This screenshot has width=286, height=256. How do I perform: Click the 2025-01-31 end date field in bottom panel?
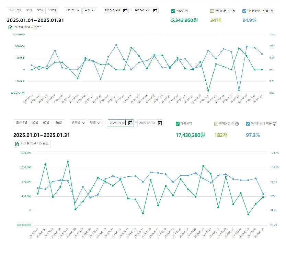147,123
